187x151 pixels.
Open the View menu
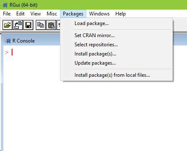coord(35,14)
